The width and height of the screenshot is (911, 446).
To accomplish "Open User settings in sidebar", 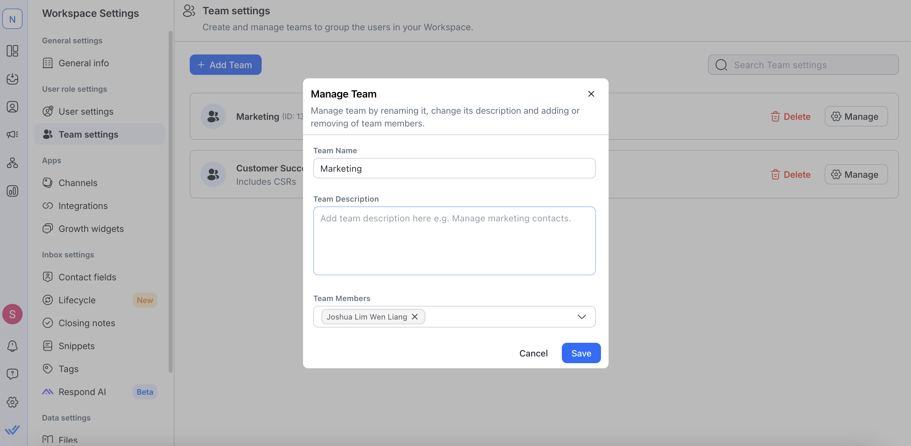I will (86, 111).
